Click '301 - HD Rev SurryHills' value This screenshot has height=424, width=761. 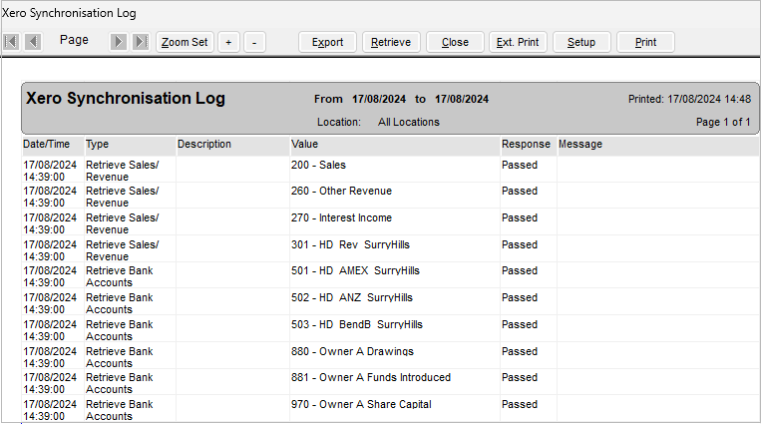point(350,244)
